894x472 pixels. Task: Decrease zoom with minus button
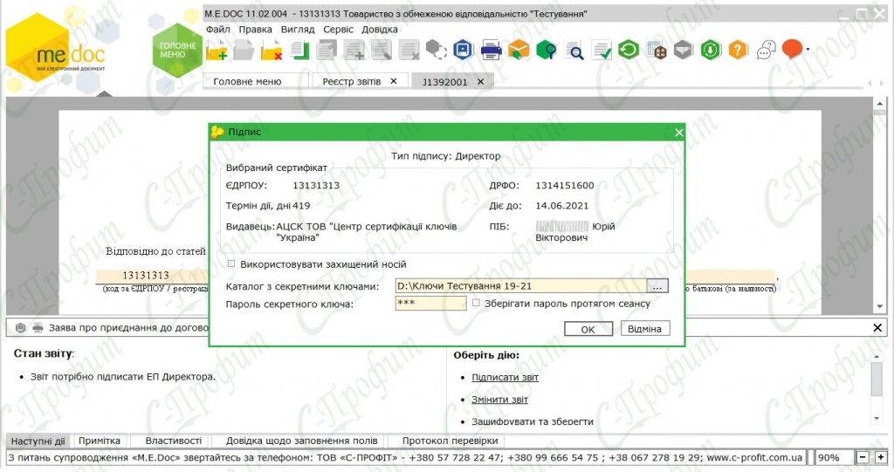pyautogui.click(x=863, y=457)
